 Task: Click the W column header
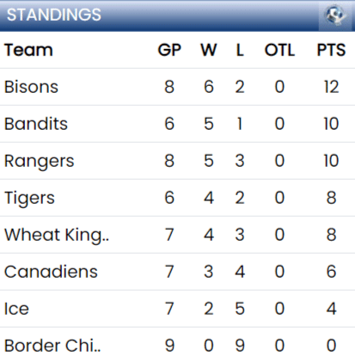coord(209,50)
